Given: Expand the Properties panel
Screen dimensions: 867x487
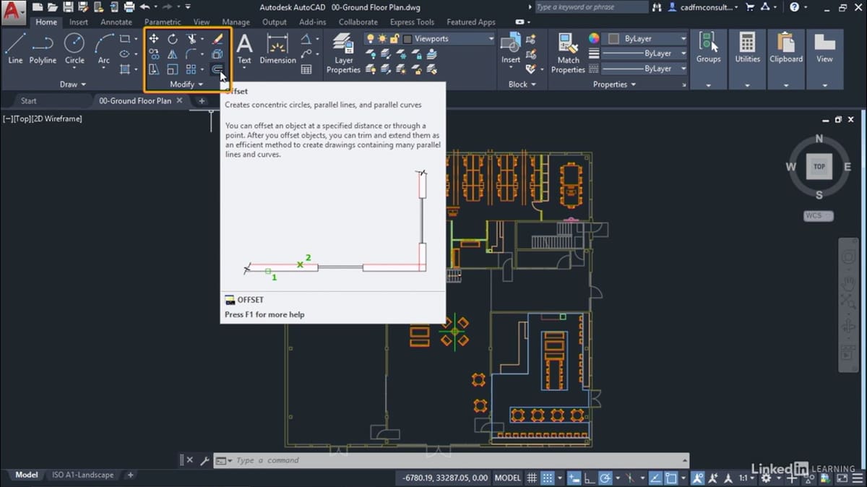Looking at the screenshot, I should (614, 85).
